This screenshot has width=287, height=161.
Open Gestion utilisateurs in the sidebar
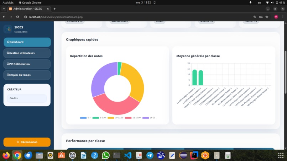coord(27,53)
